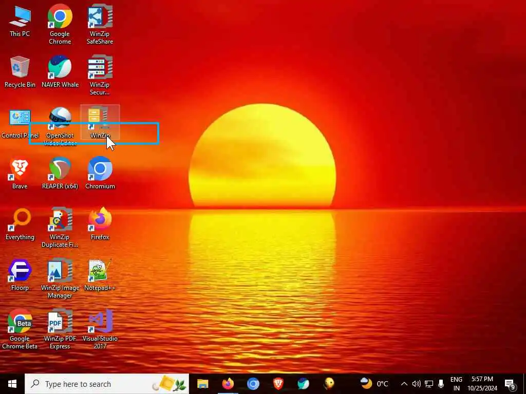
Task: Select the Notepad++ desktop shortcut
Action: click(100, 275)
